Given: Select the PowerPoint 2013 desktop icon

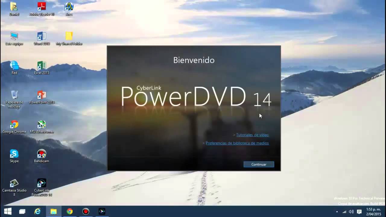Looking at the screenshot, I should pyautogui.click(x=42, y=97).
